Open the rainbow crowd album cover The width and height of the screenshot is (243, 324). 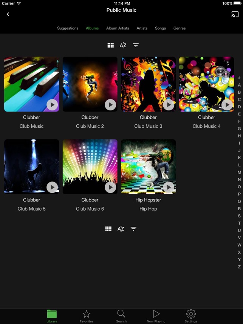click(90, 167)
